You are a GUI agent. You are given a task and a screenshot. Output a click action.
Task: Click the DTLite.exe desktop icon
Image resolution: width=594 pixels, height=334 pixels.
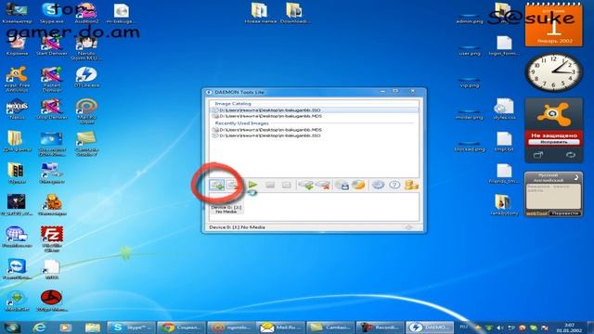click(86, 77)
